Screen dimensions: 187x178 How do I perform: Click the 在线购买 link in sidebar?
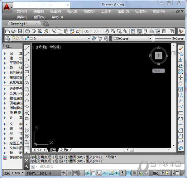pos(14,158)
